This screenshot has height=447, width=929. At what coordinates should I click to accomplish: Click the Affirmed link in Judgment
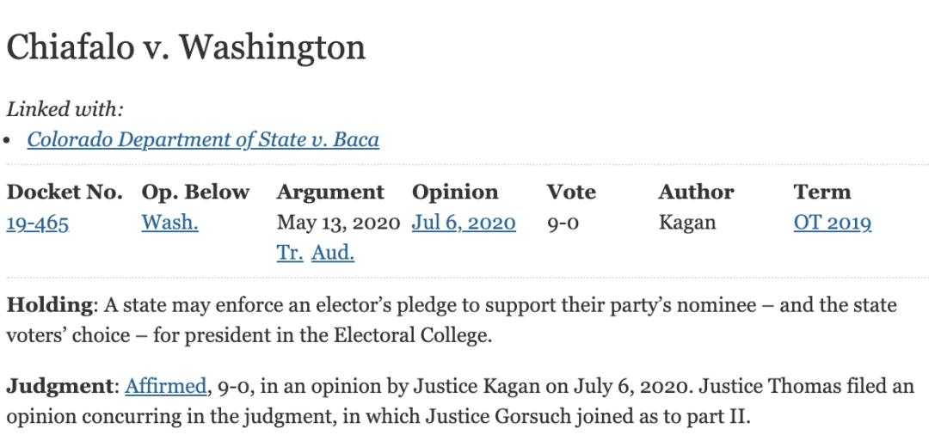pyautogui.click(x=166, y=387)
